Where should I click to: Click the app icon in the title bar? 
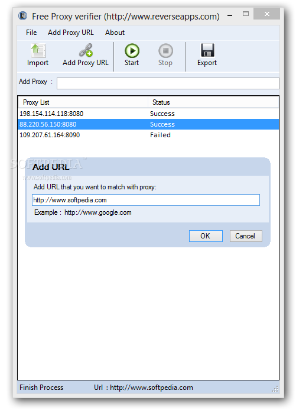click(x=22, y=16)
